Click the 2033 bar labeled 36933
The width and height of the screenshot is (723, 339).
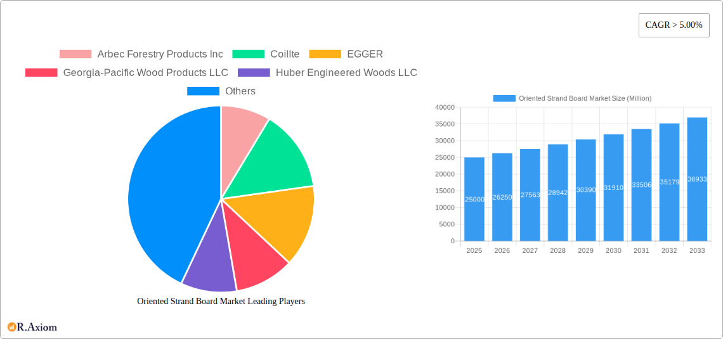(x=697, y=179)
